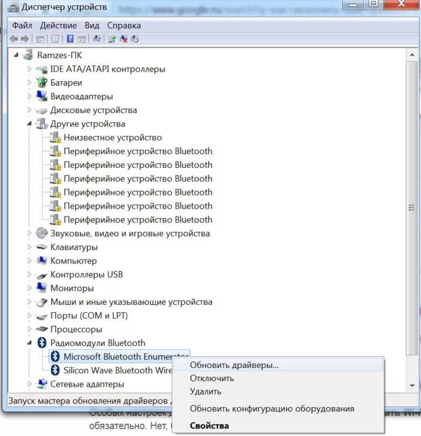Expand the Контроллеры USB node
The width and height of the screenshot is (421, 436).
tap(29, 274)
